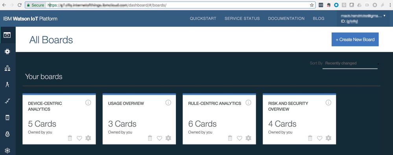
Task: Delete the Usage Overview board
Action: (150, 138)
